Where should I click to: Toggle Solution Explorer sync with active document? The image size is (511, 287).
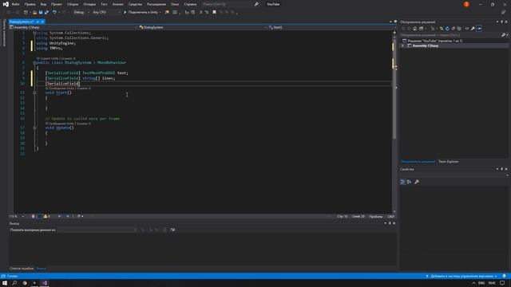point(442,29)
